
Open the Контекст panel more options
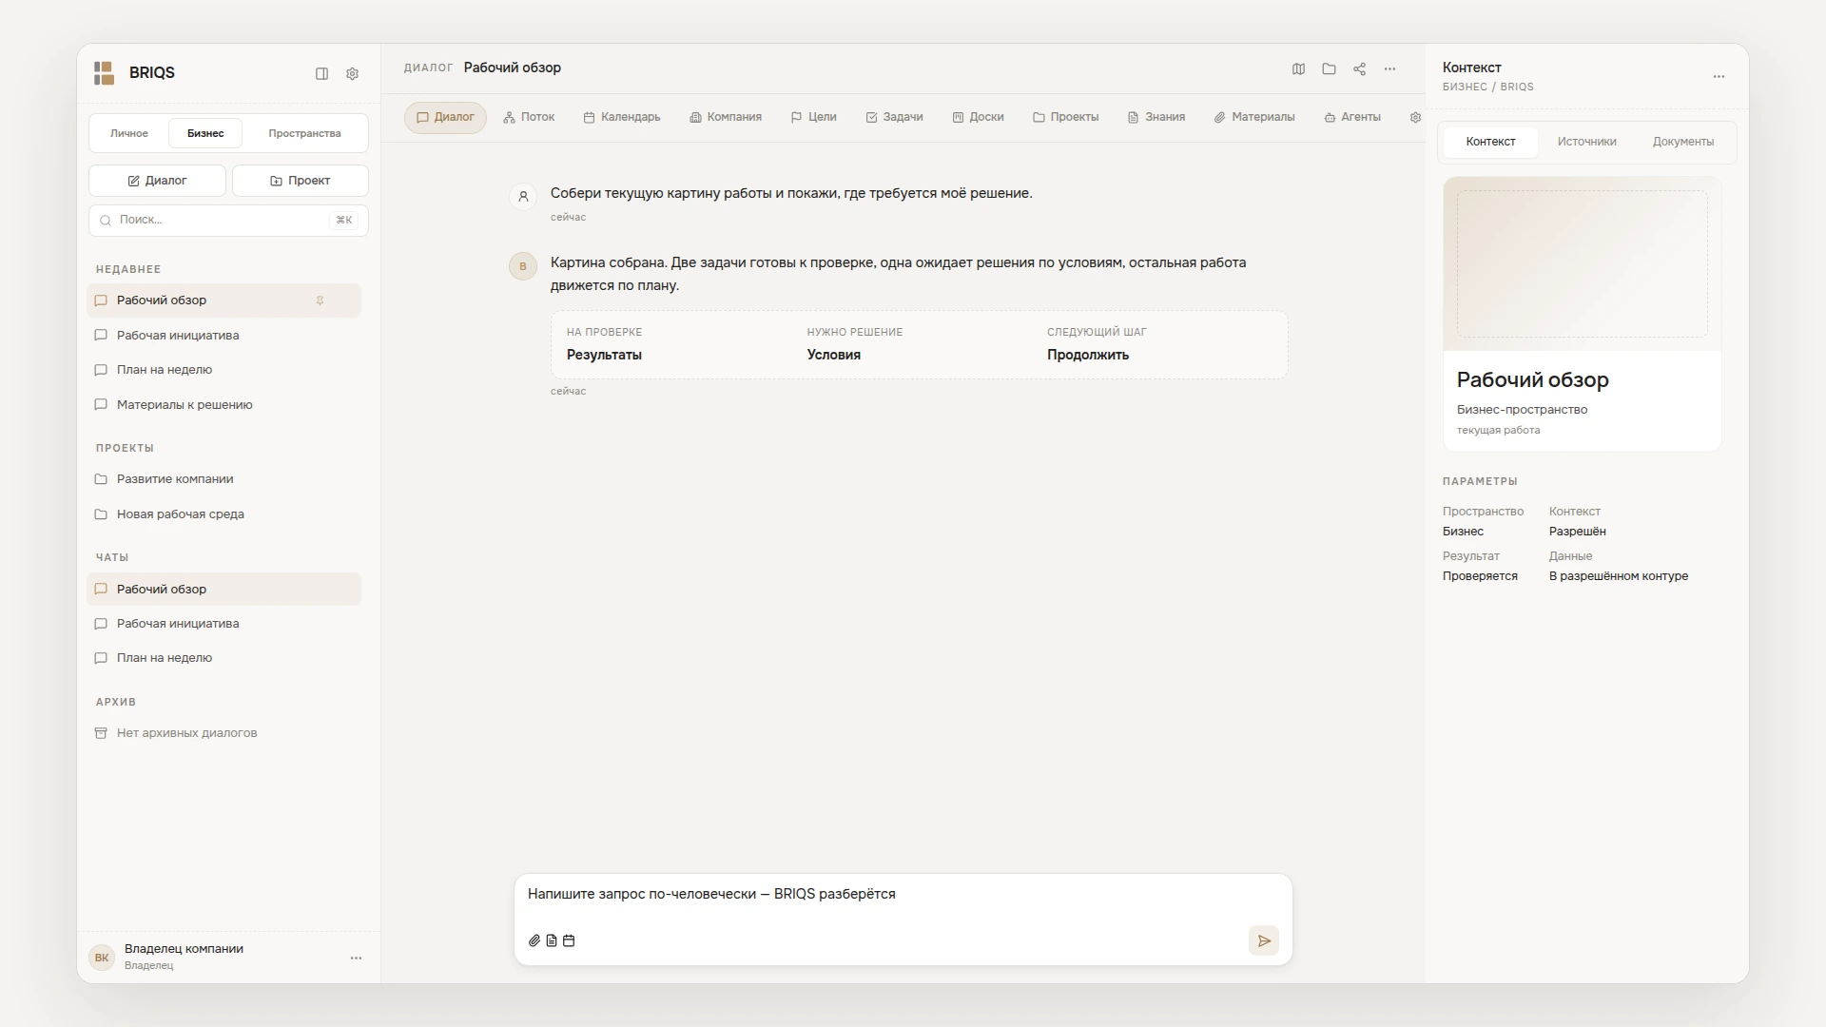1719,76
